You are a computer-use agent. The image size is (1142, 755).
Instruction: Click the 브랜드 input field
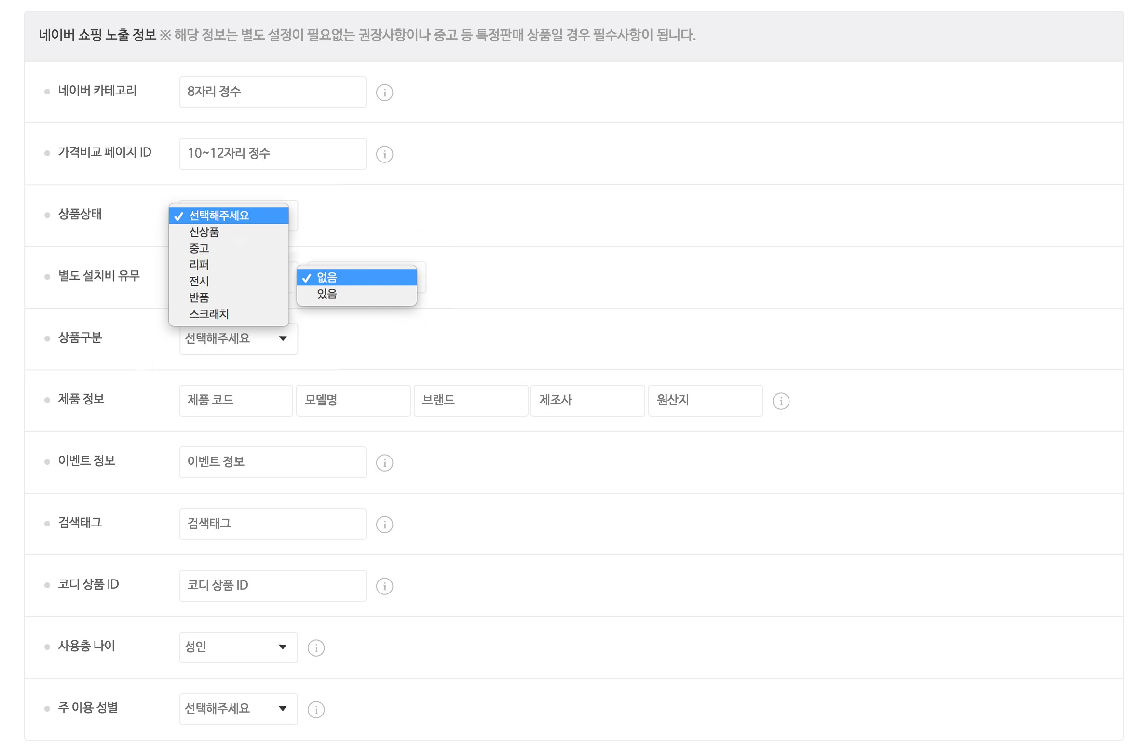471,401
